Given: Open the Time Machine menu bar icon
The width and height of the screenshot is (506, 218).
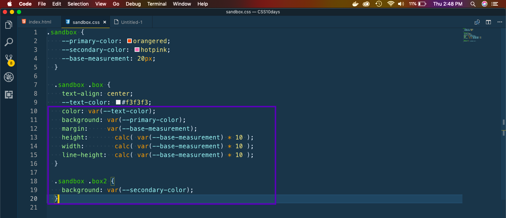Looking at the screenshot, I should (x=378, y=4).
